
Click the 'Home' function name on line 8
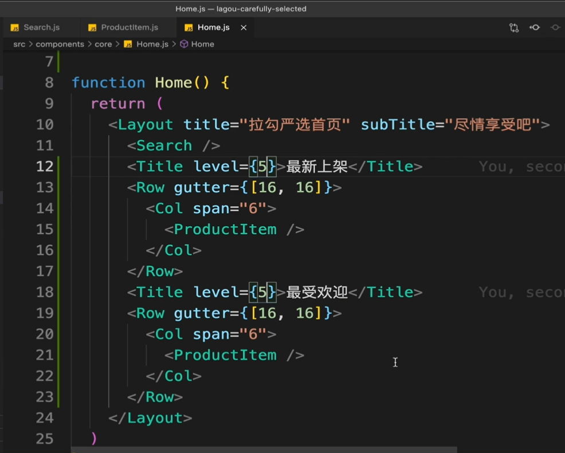173,83
